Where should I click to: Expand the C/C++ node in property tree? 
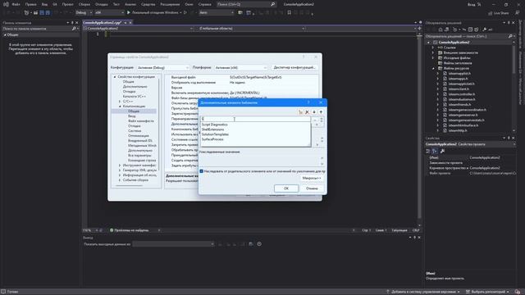pyautogui.click(x=120, y=102)
